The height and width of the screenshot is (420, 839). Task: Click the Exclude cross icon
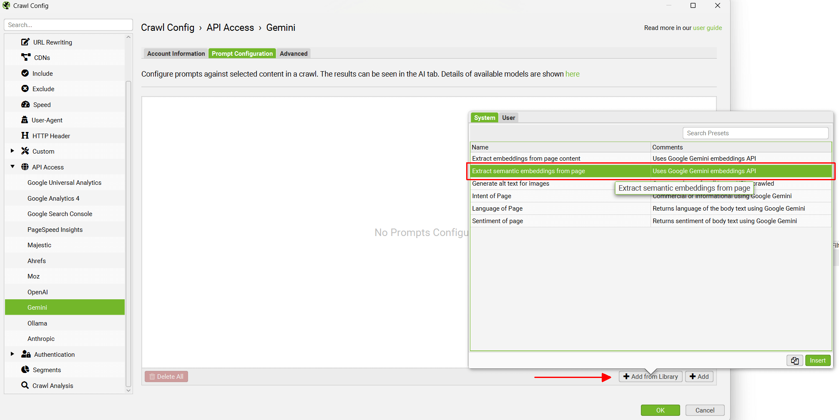click(x=25, y=89)
